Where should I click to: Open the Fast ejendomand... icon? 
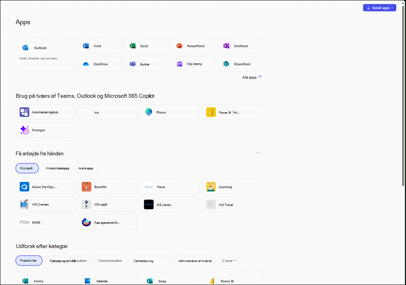coord(86,222)
